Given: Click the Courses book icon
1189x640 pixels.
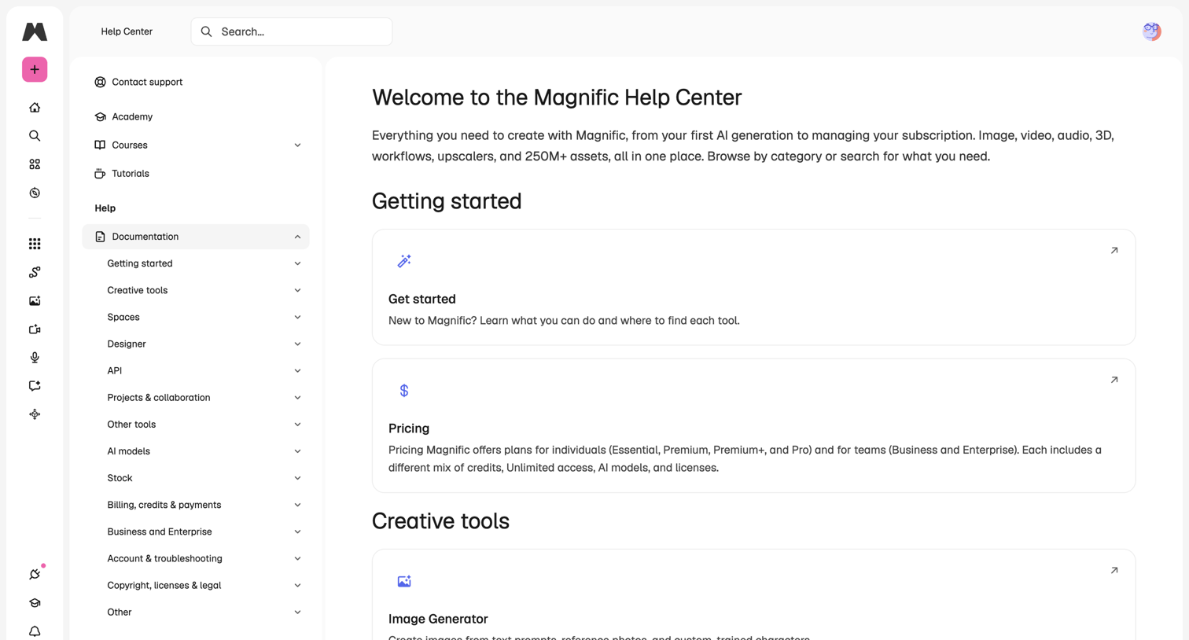Looking at the screenshot, I should [100, 145].
